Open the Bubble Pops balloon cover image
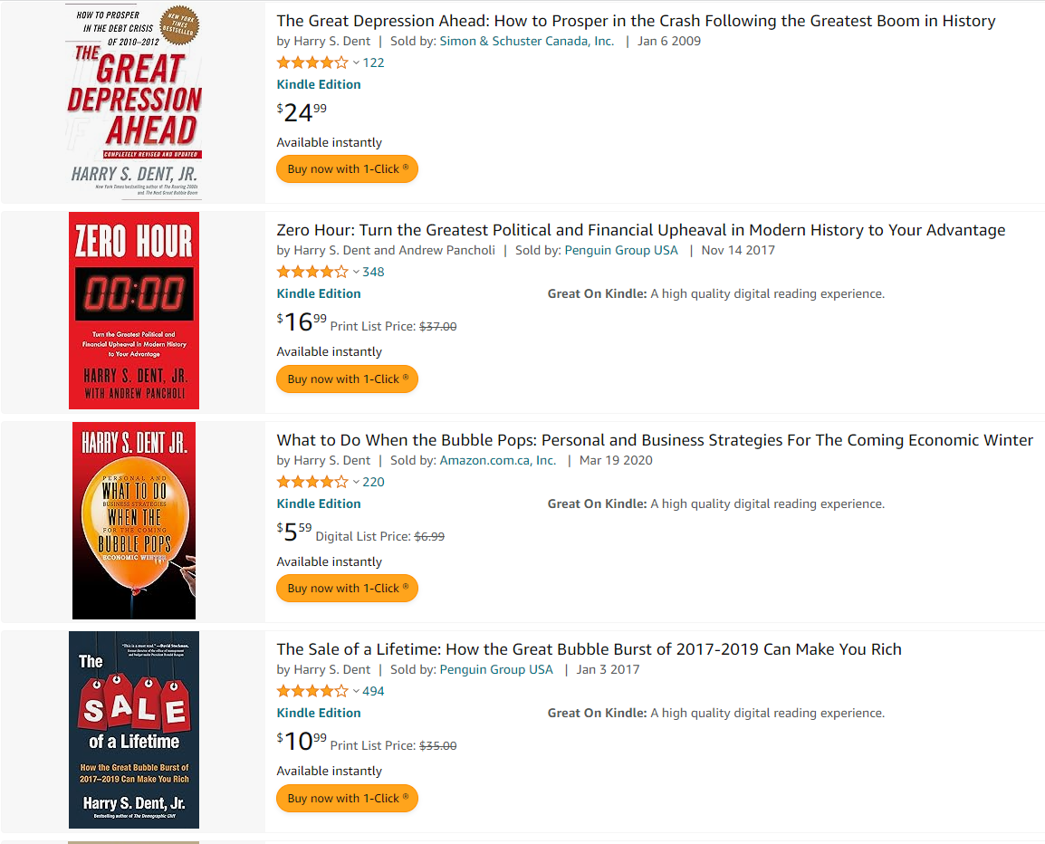The image size is (1045, 844). [134, 521]
